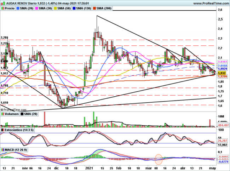Select the yellow SMA (50) legend swatch
230x171 pixels.
(56, 8)
